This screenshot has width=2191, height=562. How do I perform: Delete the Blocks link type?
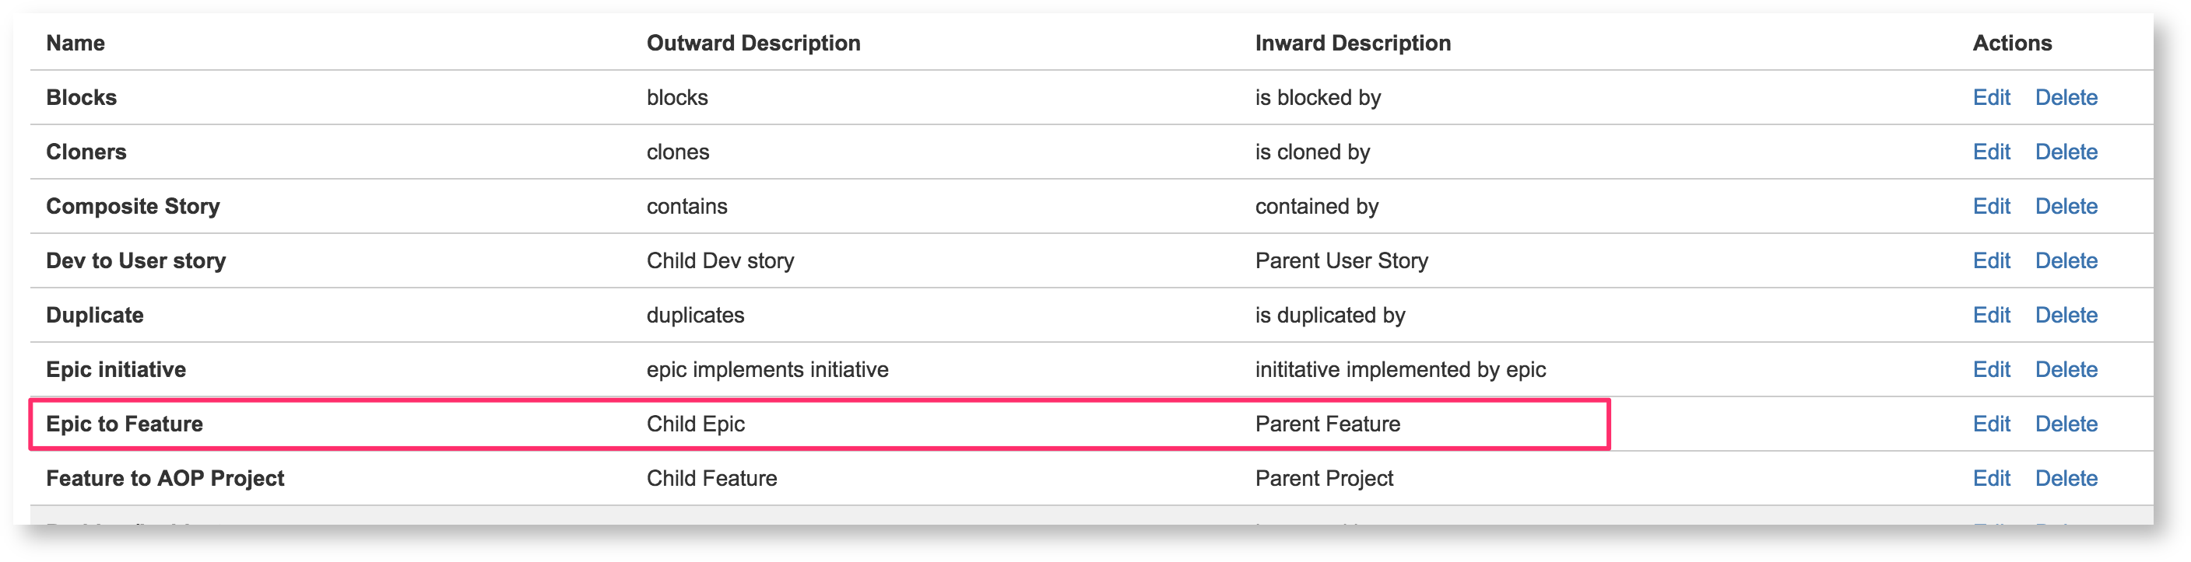tap(2065, 98)
